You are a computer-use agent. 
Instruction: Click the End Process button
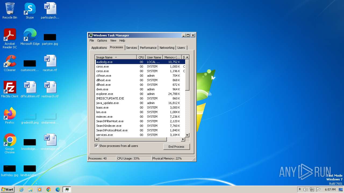pyautogui.click(x=176, y=147)
